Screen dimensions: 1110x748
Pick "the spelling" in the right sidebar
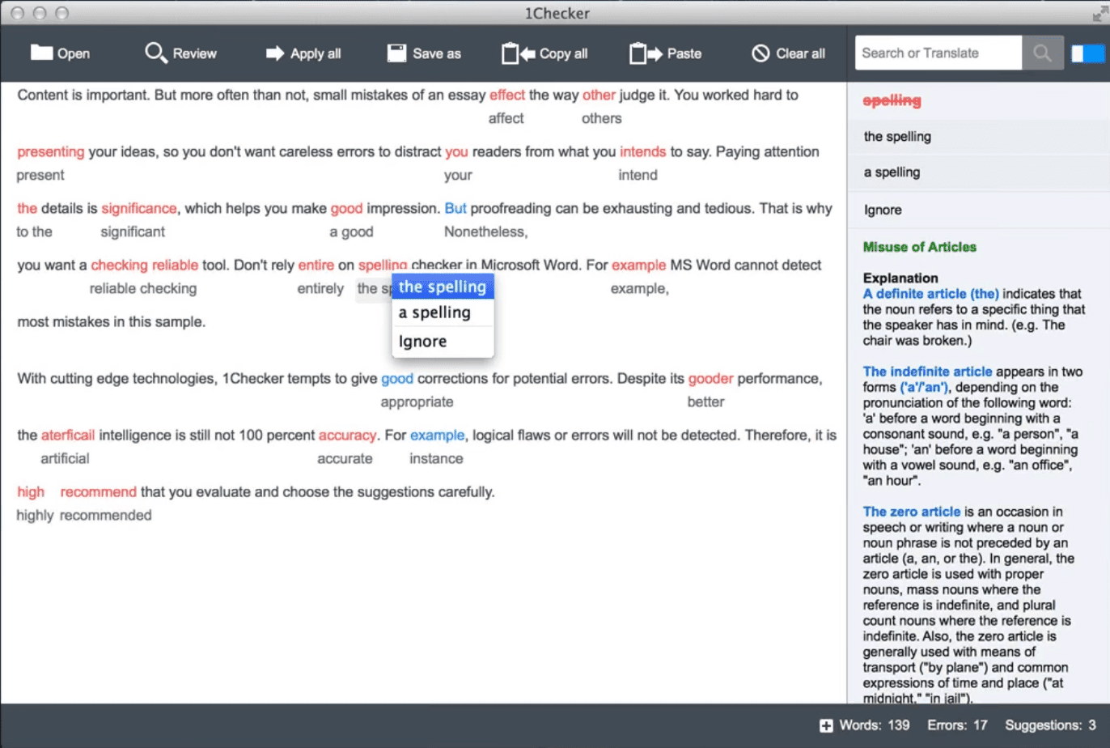[897, 137]
